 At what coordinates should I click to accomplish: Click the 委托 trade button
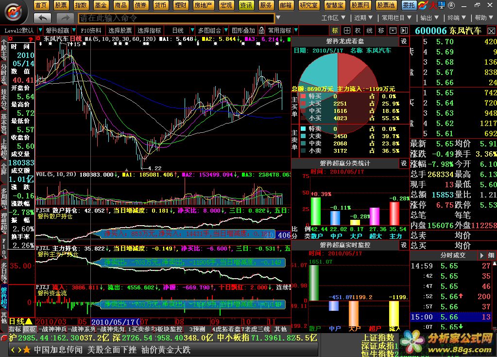[x=409, y=5]
